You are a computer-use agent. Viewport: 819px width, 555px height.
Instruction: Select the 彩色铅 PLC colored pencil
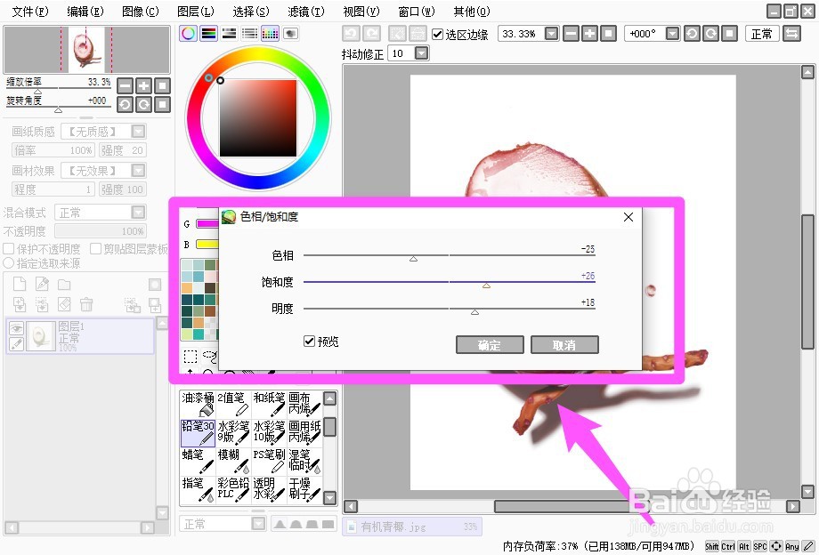click(x=233, y=489)
